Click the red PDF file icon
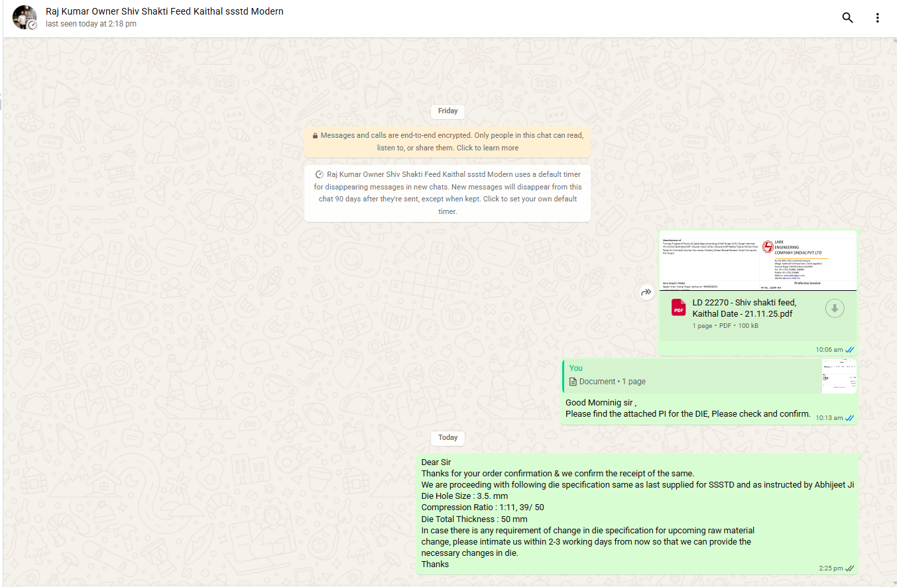Image resolution: width=897 pixels, height=587 pixels. coord(678,308)
